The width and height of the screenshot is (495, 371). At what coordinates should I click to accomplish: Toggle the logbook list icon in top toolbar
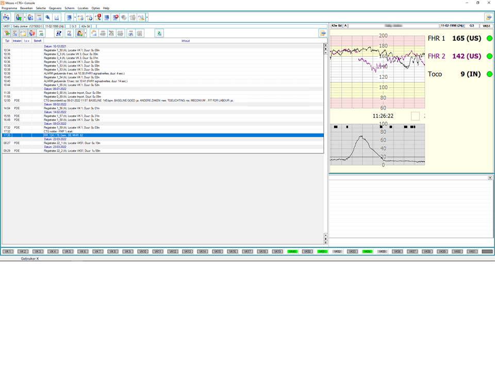tap(39, 18)
